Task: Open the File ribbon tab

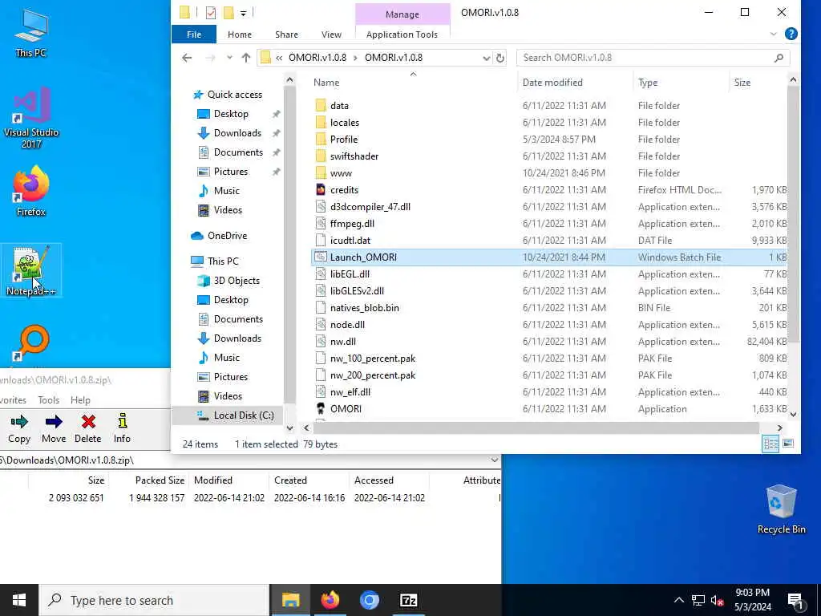Action: pos(194,34)
